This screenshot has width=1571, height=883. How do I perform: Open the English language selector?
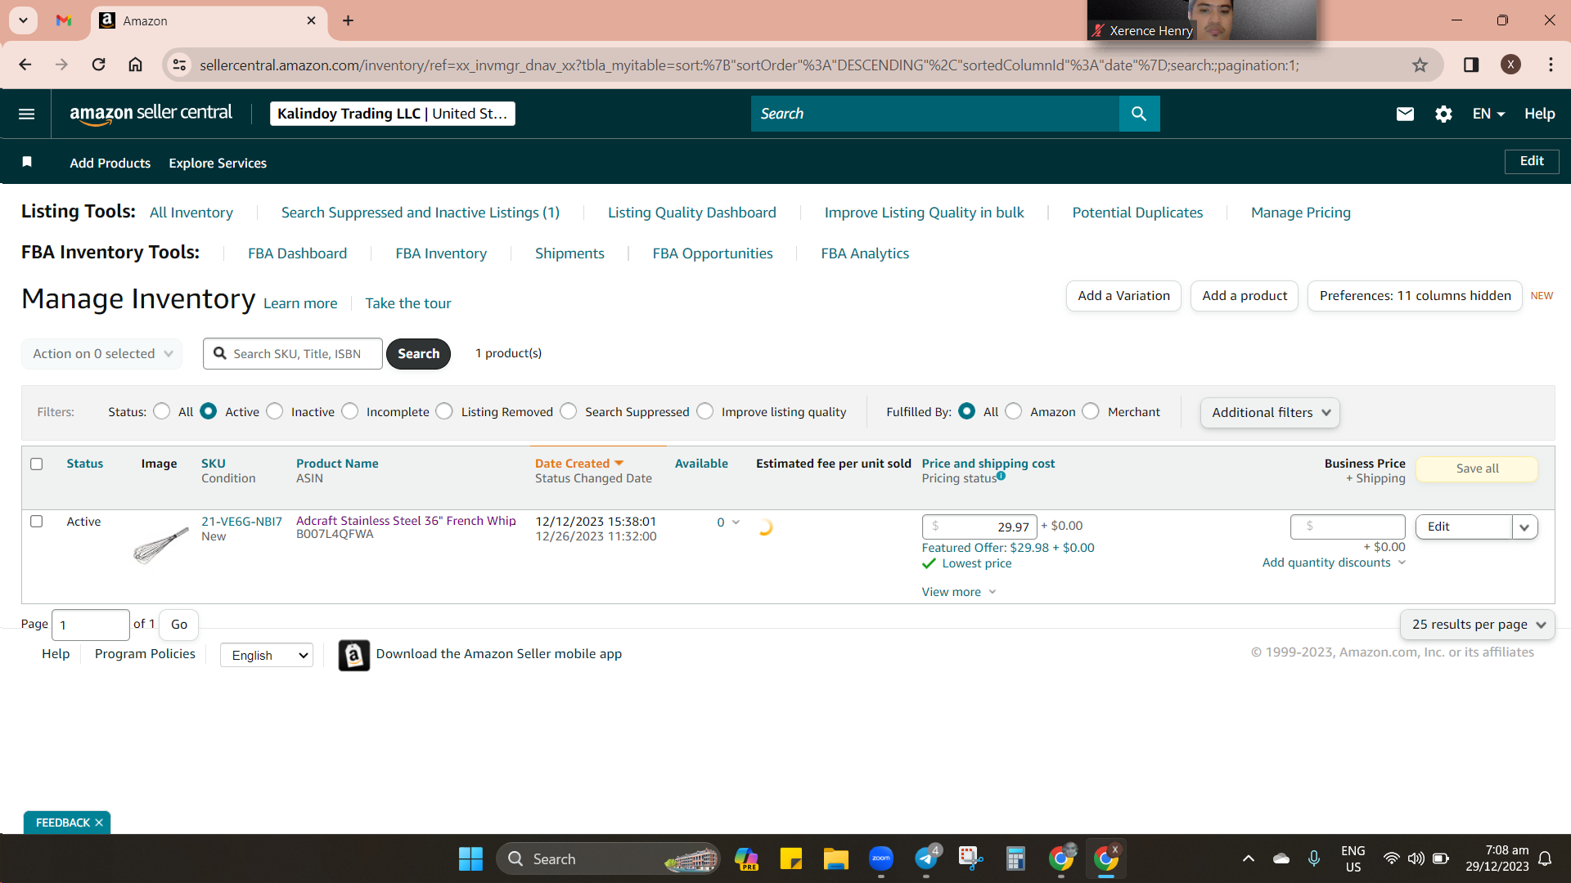pos(267,655)
